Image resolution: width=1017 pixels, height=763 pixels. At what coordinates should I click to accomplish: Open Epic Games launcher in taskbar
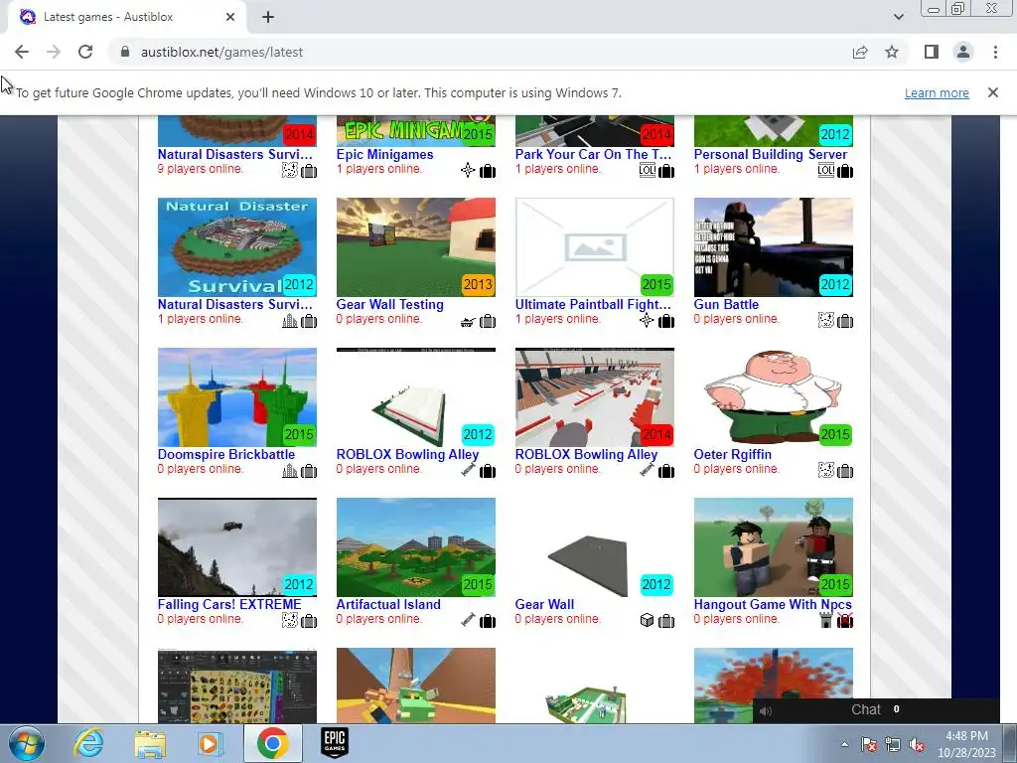point(334,743)
